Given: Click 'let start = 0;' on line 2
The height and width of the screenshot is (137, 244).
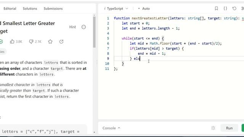Looking at the screenshot, I should pyautogui.click(x=136, y=23).
